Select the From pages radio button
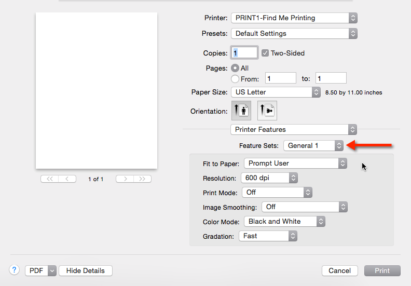Image resolution: width=411 pixels, height=286 pixels. (x=235, y=79)
